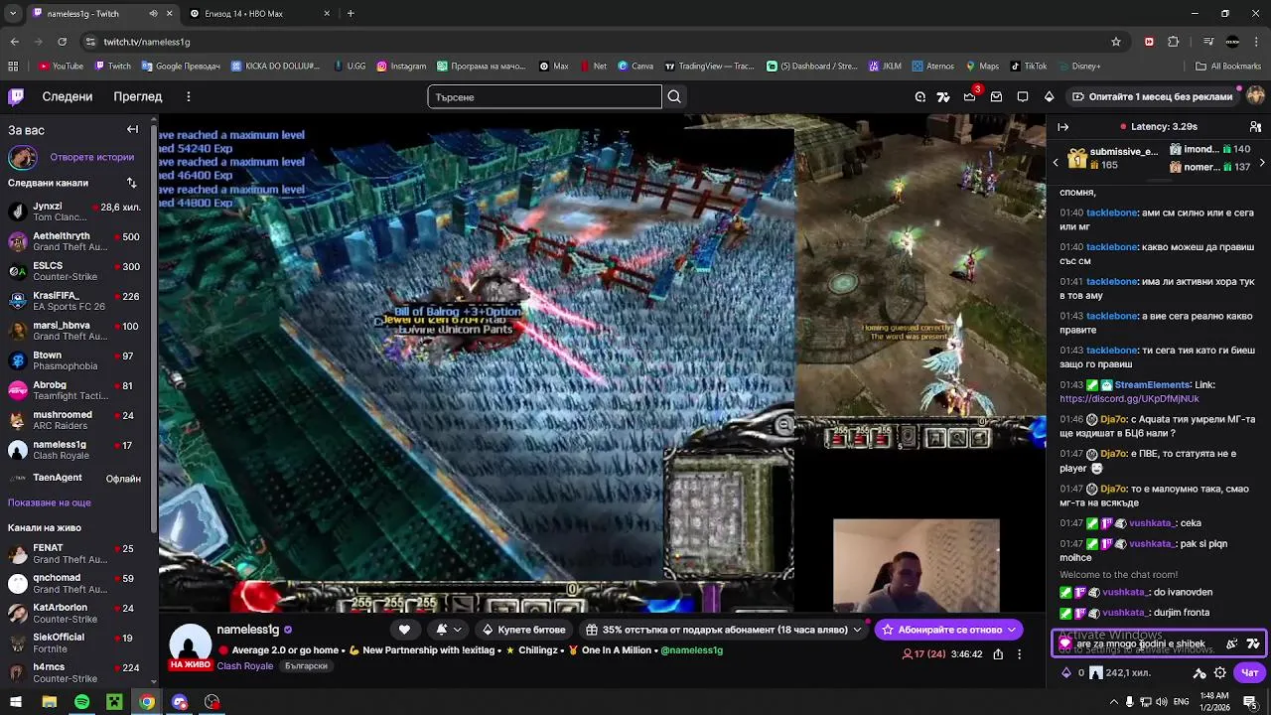Viewport: 1271px width, 715px height.
Task: Open the whispers chat bubble icon
Action: (x=1023, y=96)
